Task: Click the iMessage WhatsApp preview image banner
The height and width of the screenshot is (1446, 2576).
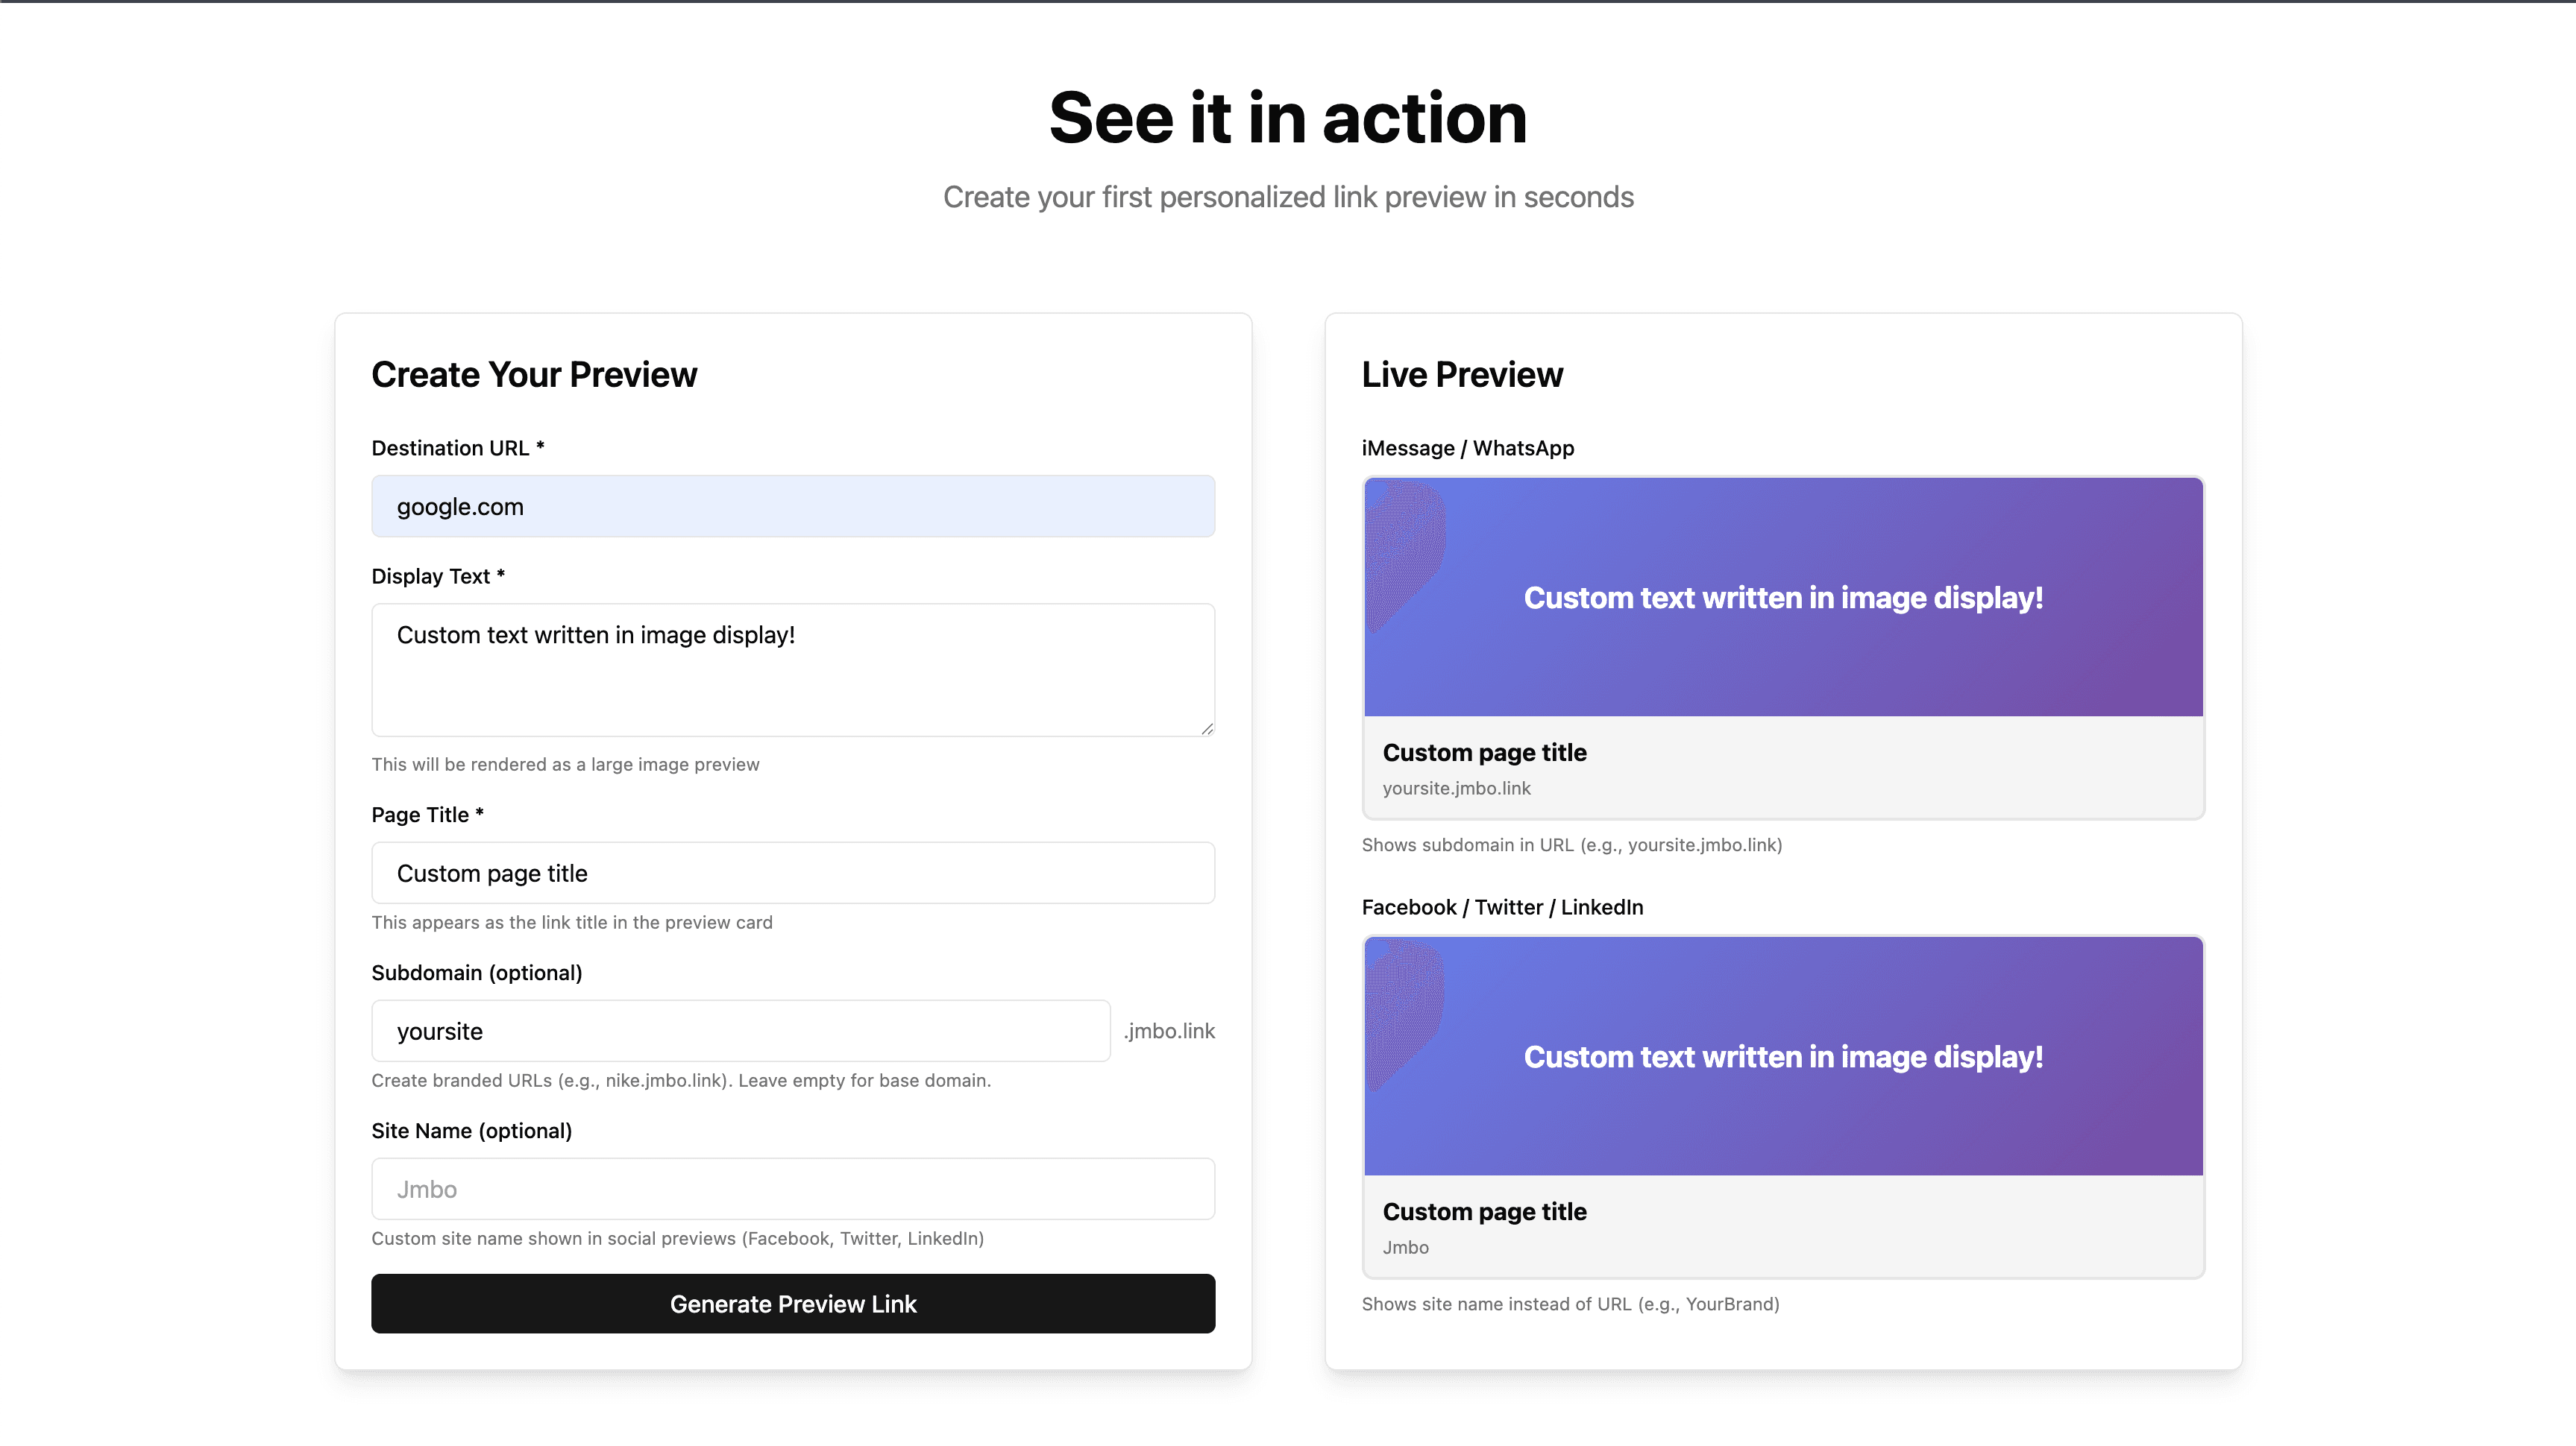Action: pyautogui.click(x=1782, y=598)
